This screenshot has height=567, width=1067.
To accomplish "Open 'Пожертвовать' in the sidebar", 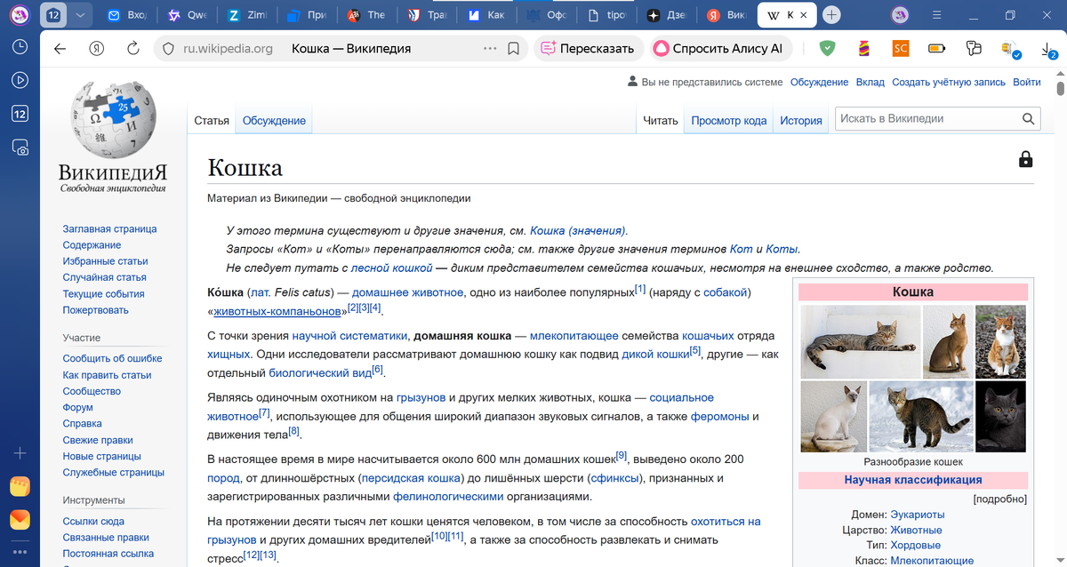I will pos(95,310).
